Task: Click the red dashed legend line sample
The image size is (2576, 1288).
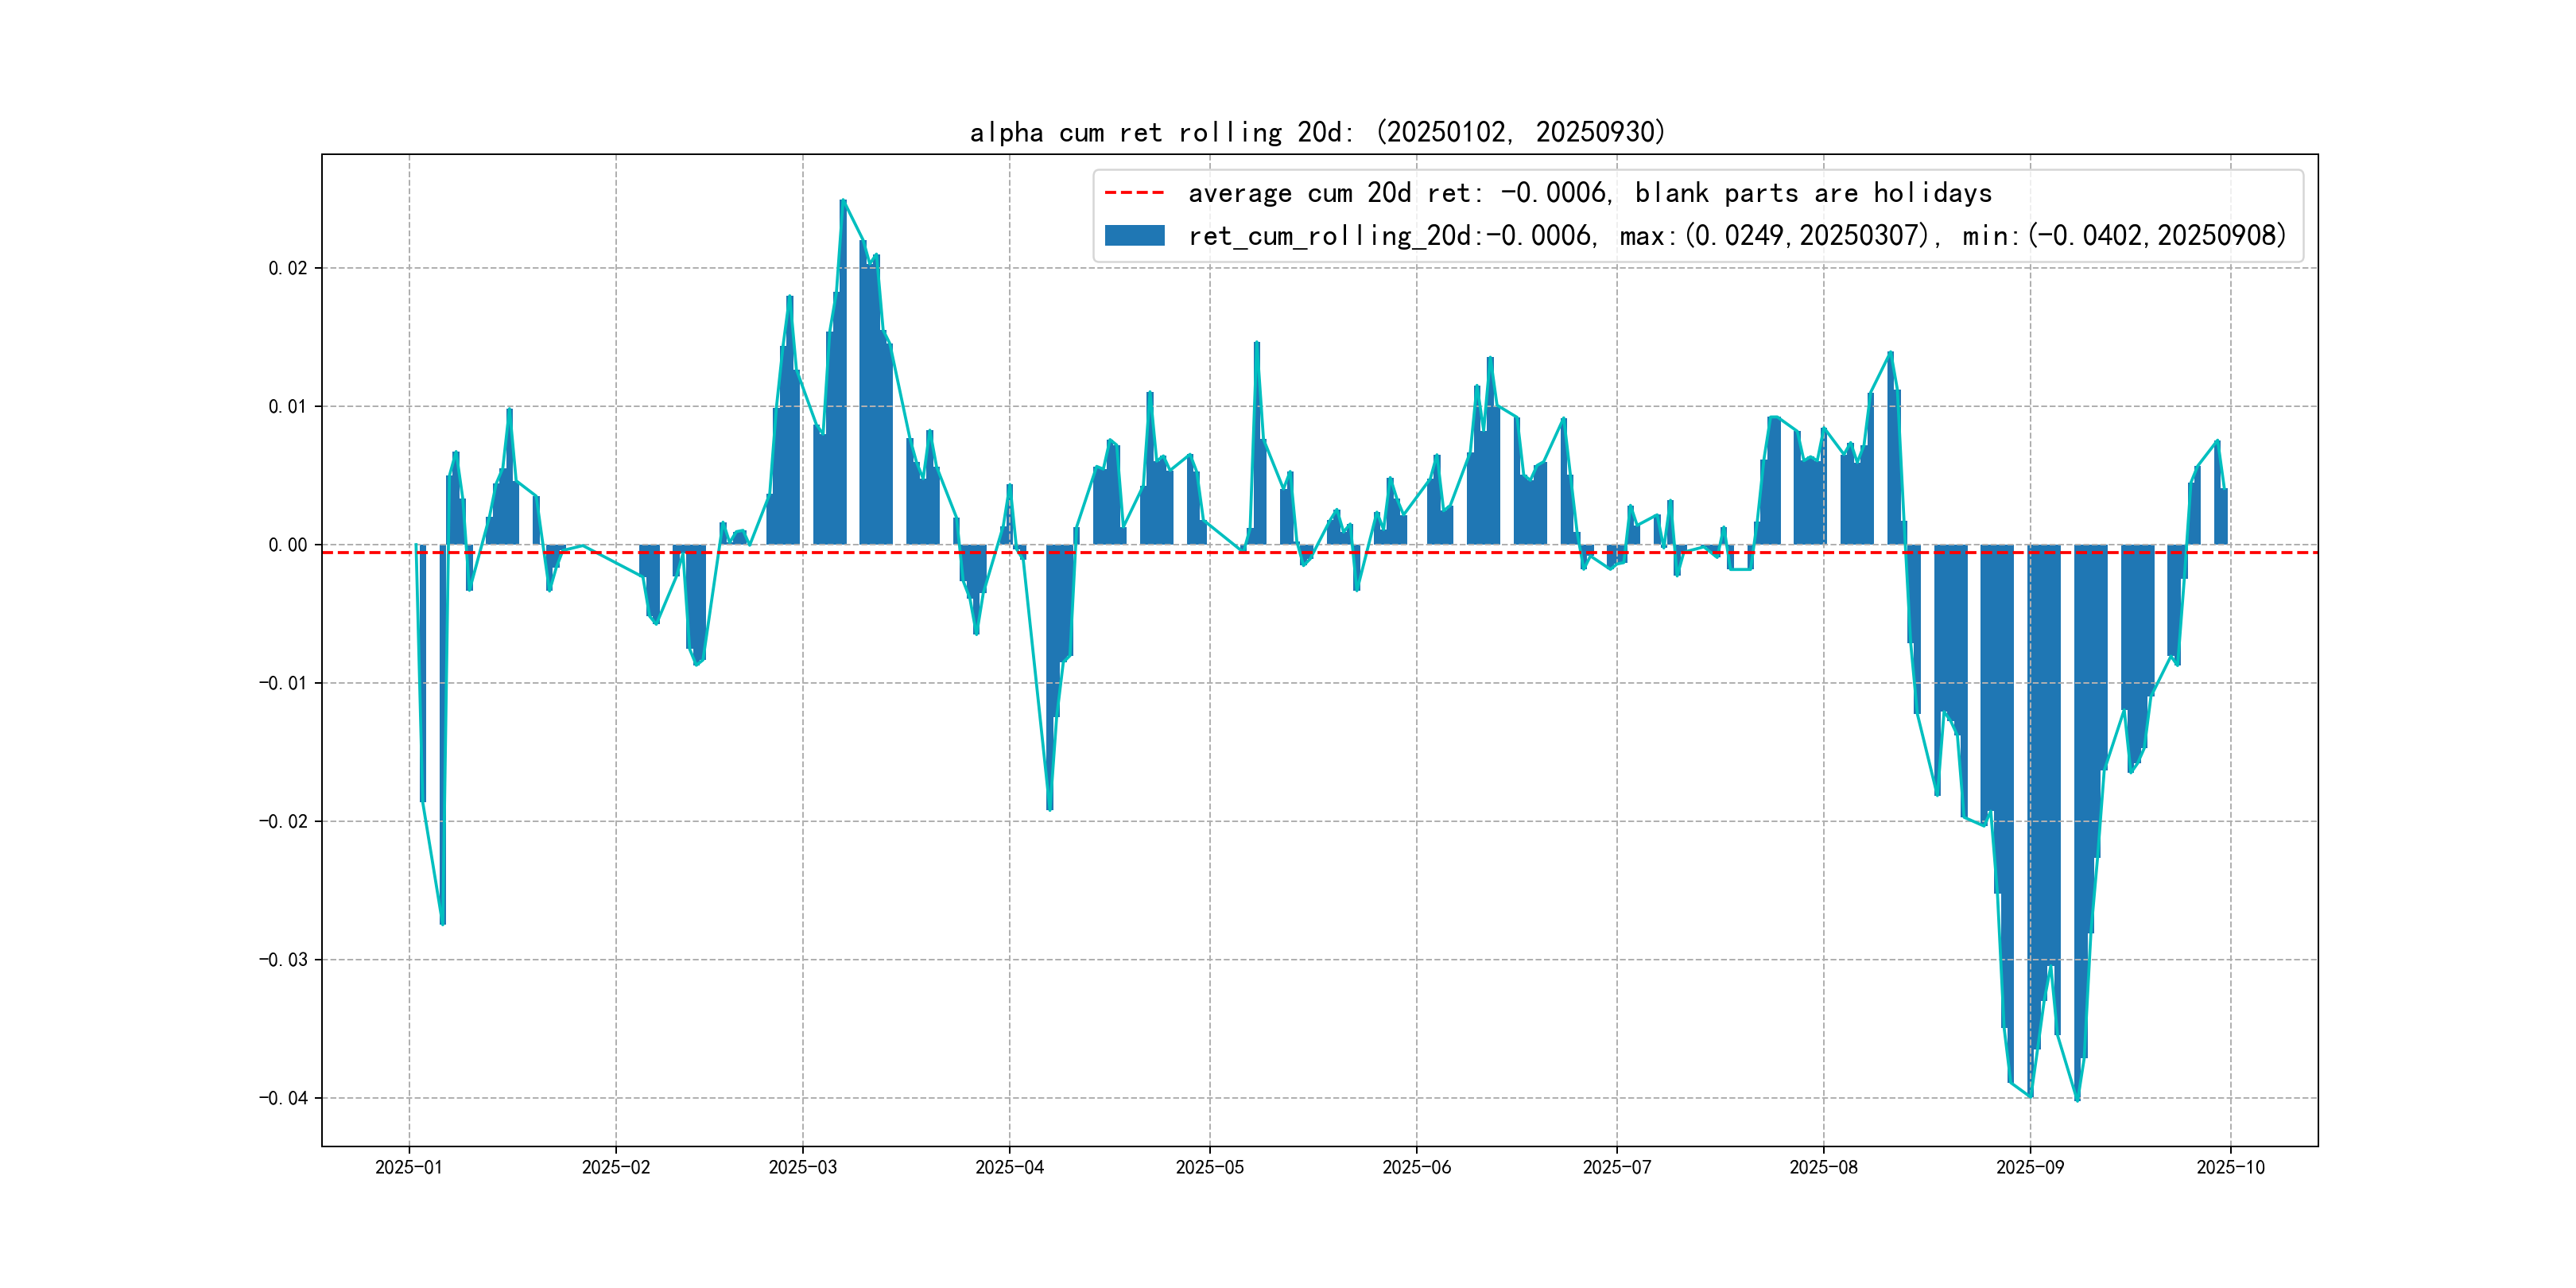Action: [x=1134, y=193]
